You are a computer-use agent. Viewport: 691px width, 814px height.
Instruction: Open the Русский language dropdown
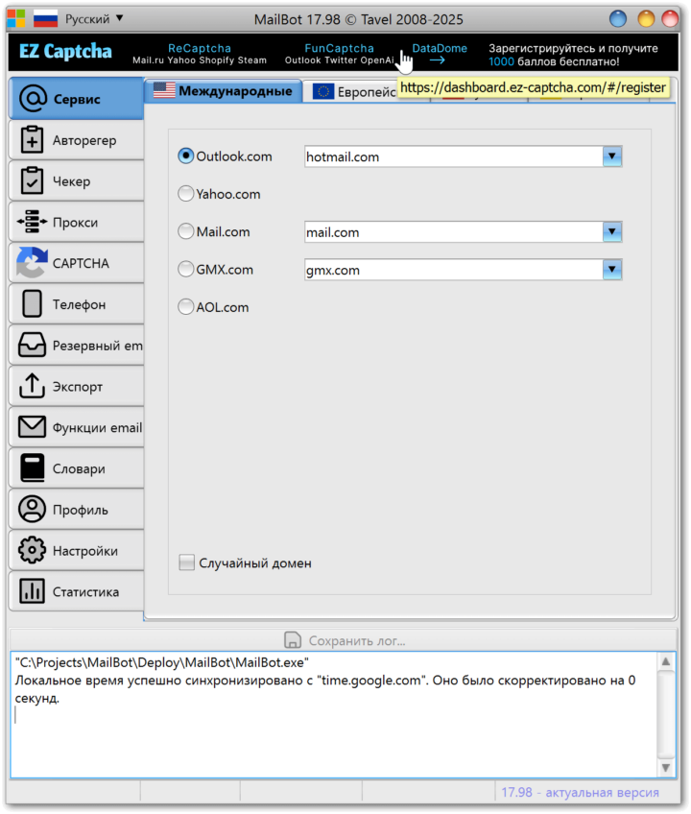(x=93, y=18)
